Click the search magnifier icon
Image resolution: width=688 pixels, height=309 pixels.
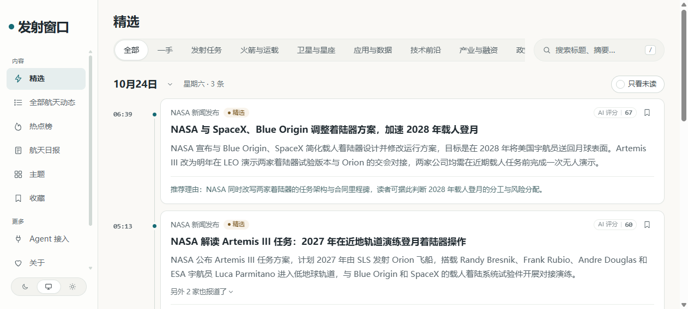coord(547,50)
